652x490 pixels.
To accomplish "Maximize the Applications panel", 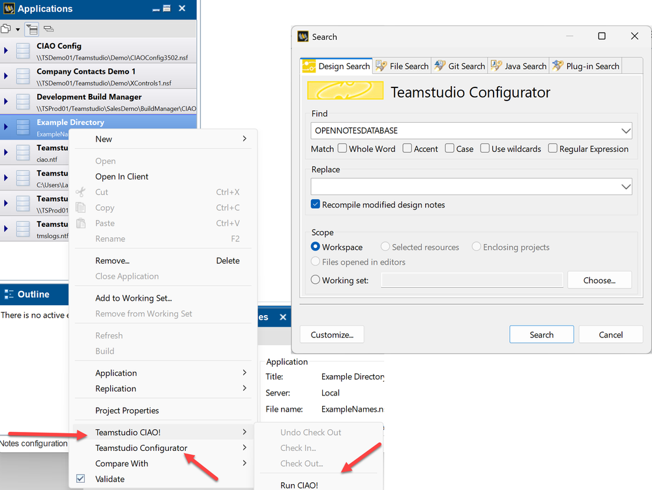I will point(167,8).
